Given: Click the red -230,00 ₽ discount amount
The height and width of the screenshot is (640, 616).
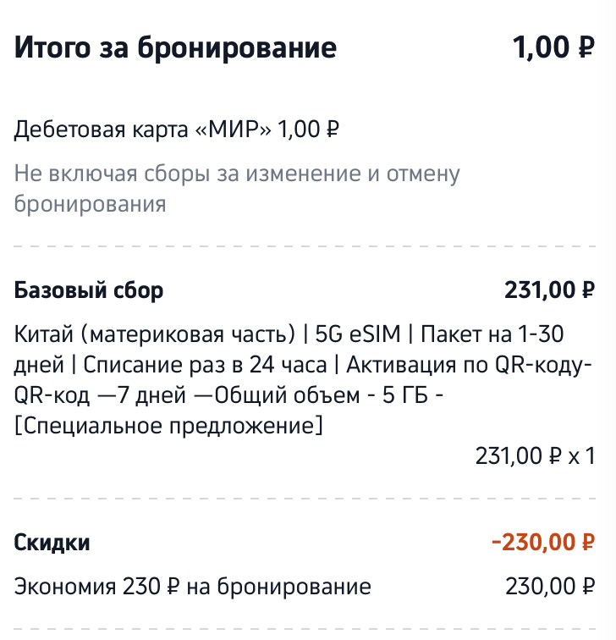Looking at the screenshot, I should [x=543, y=542].
